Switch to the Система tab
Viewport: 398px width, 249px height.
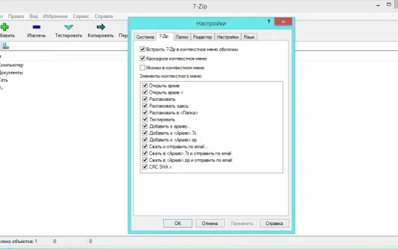coord(145,37)
